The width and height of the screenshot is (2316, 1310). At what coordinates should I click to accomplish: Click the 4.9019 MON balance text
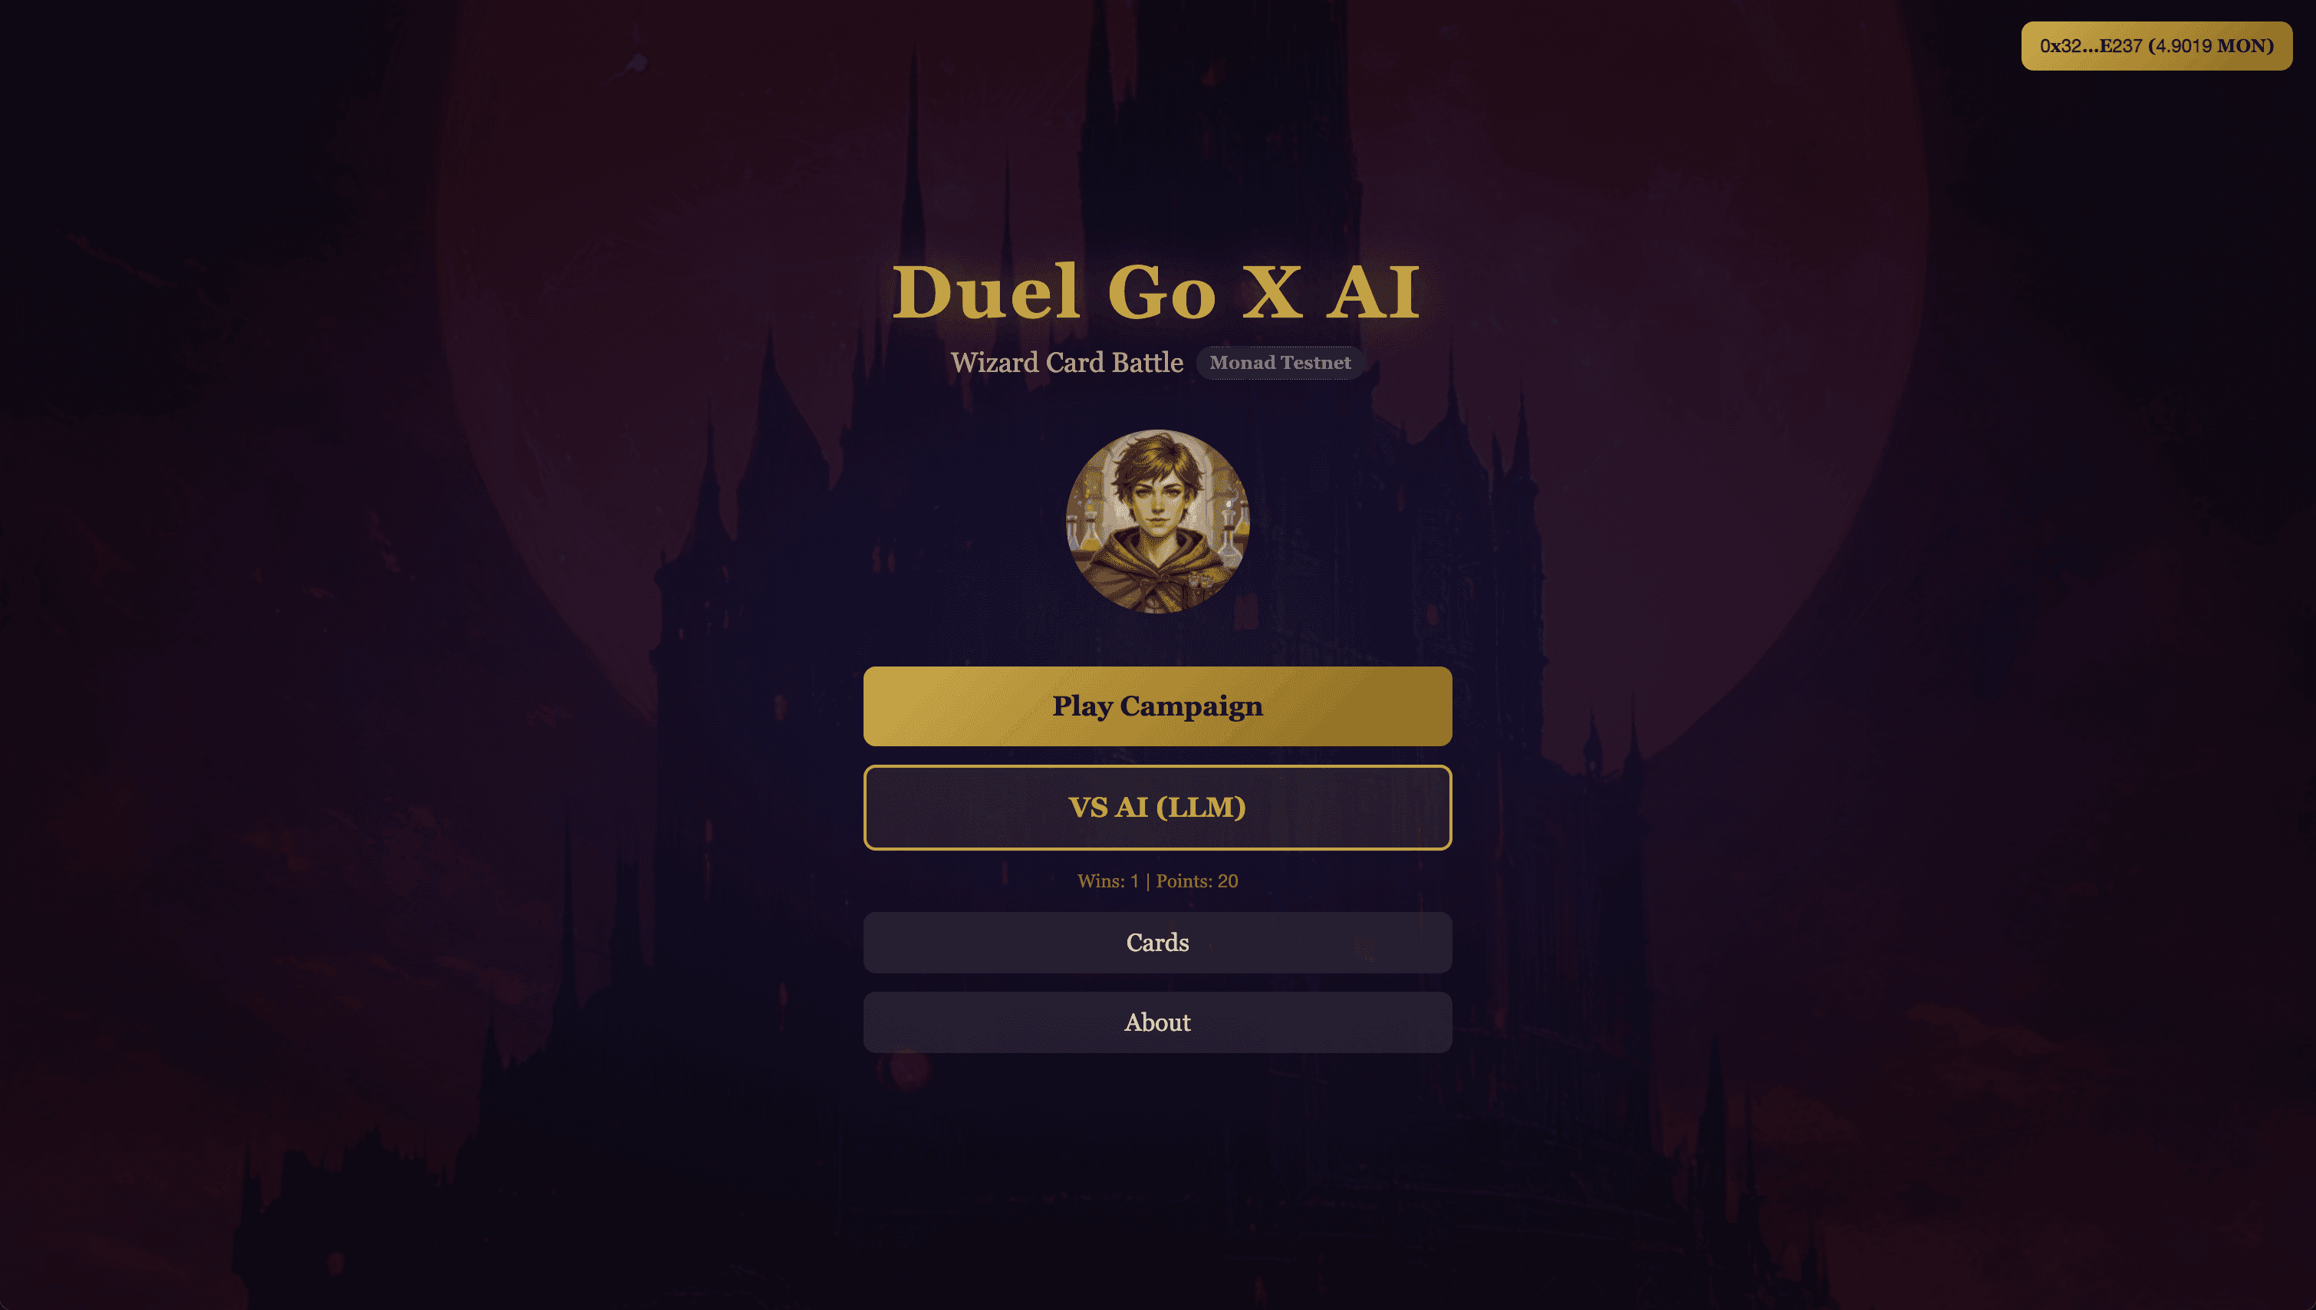click(2211, 46)
